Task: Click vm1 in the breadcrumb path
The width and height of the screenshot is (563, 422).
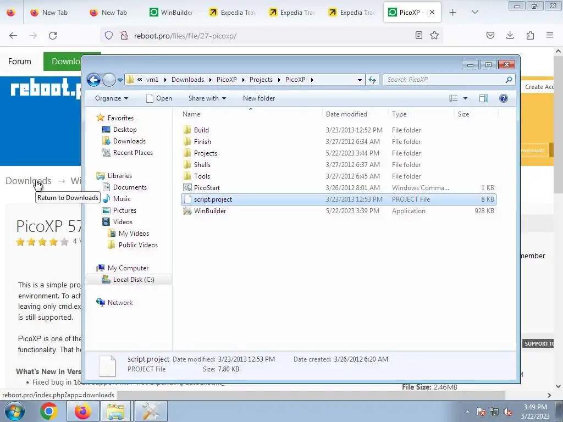Action: [152, 80]
